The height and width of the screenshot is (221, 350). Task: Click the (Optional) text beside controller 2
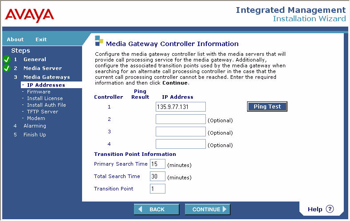(220, 120)
